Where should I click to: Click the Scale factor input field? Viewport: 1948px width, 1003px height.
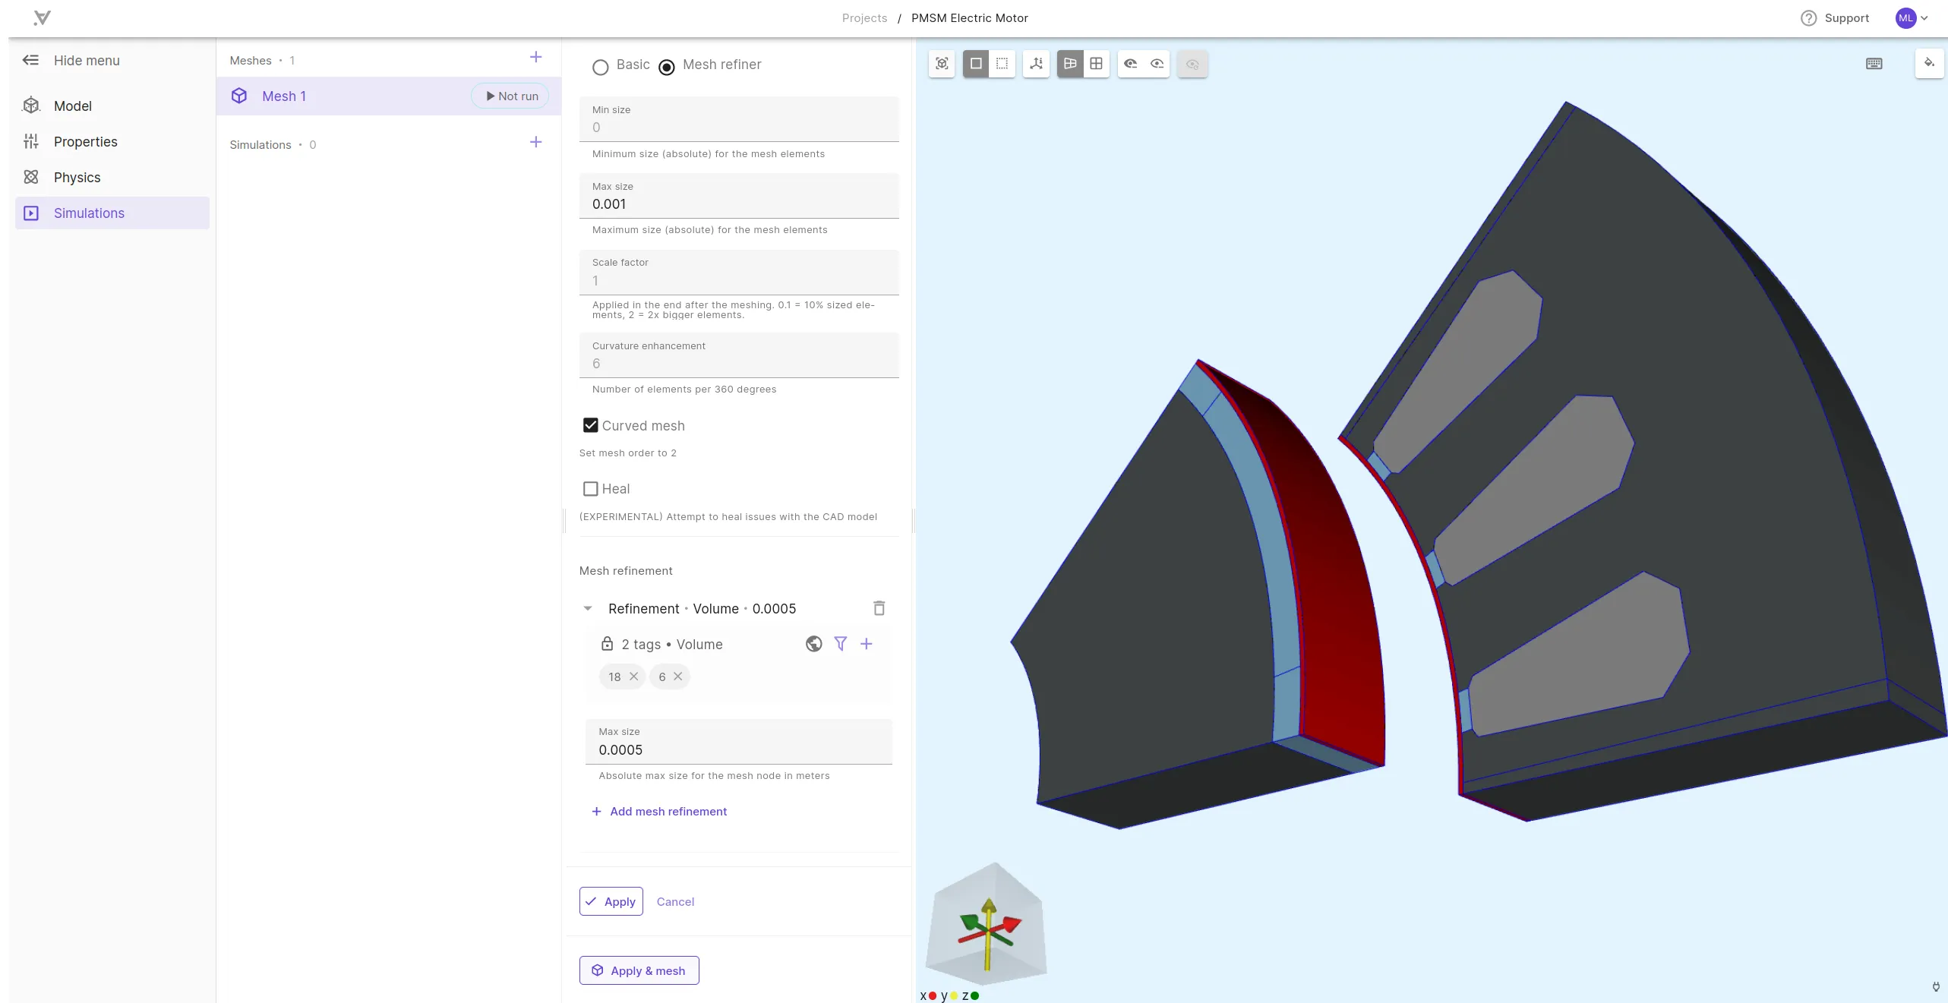(x=739, y=273)
